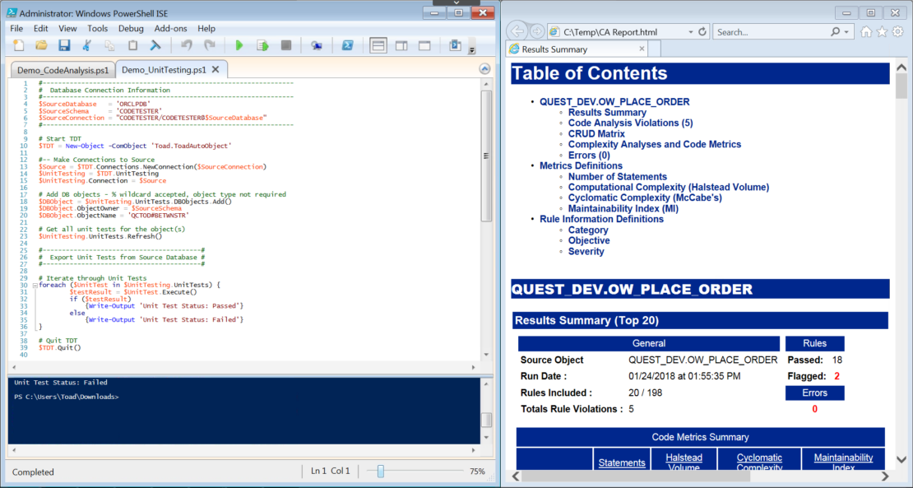Open the Debug menu
The image size is (913, 488).
tap(131, 27)
